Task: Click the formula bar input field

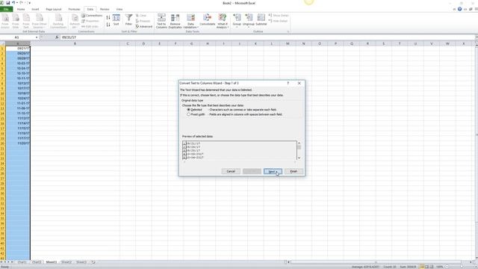Action: (x=267, y=37)
